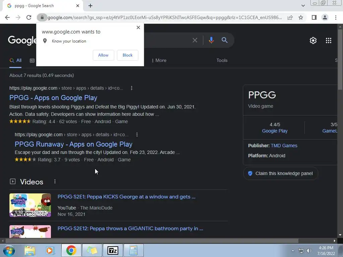
Task: Open 7-Zip from the taskbar
Action: pyautogui.click(x=113, y=250)
